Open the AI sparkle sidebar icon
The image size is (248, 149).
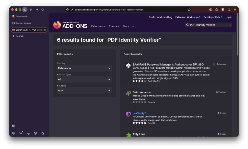coord(21,133)
